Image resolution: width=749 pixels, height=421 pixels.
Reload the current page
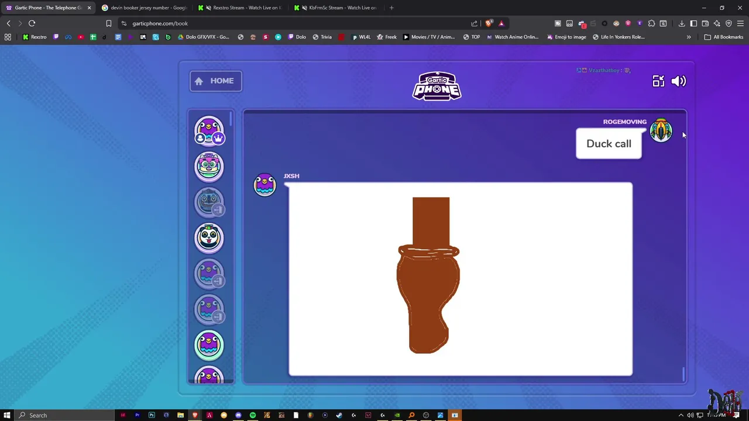(32, 23)
